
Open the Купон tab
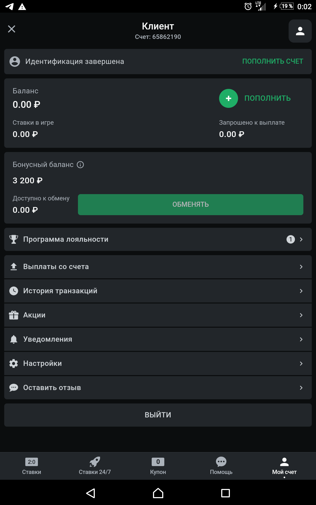pos(158,466)
